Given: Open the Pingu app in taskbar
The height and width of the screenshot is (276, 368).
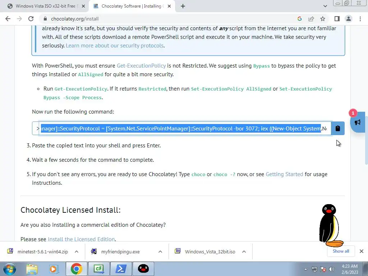Looking at the screenshot, I should click(143, 269).
